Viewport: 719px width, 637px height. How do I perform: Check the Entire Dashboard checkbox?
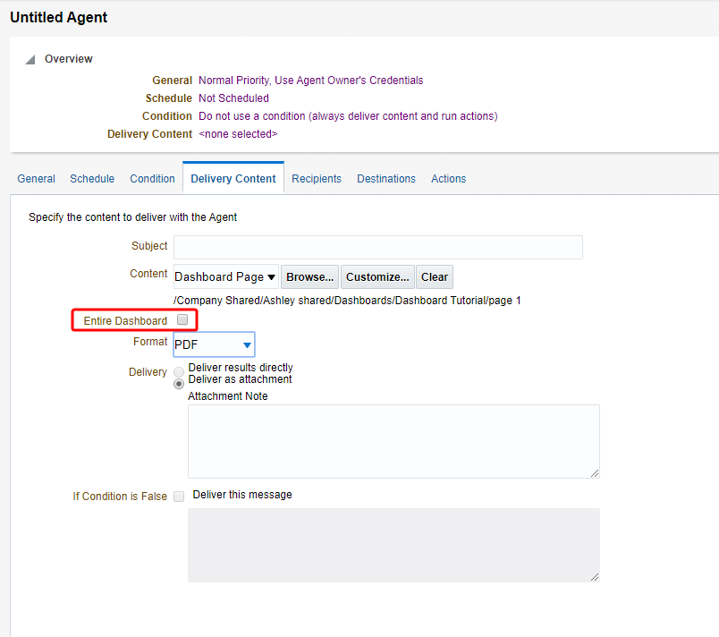click(x=182, y=319)
